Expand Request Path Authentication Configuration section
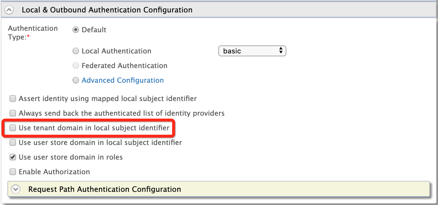The width and height of the screenshot is (438, 205). 16,189
